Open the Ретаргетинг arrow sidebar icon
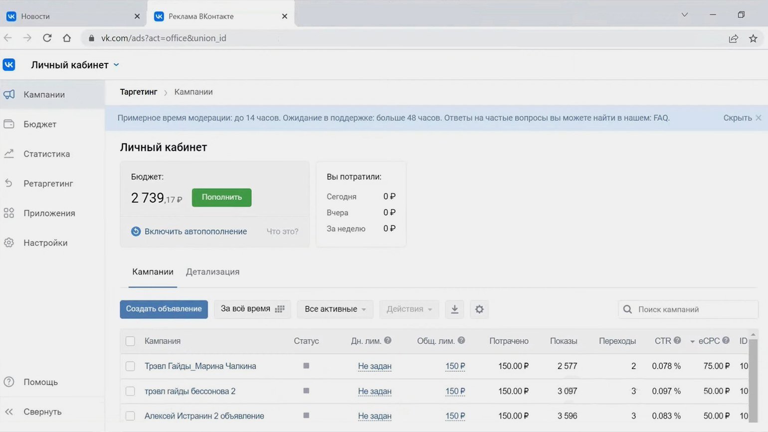The image size is (768, 432). (9, 183)
